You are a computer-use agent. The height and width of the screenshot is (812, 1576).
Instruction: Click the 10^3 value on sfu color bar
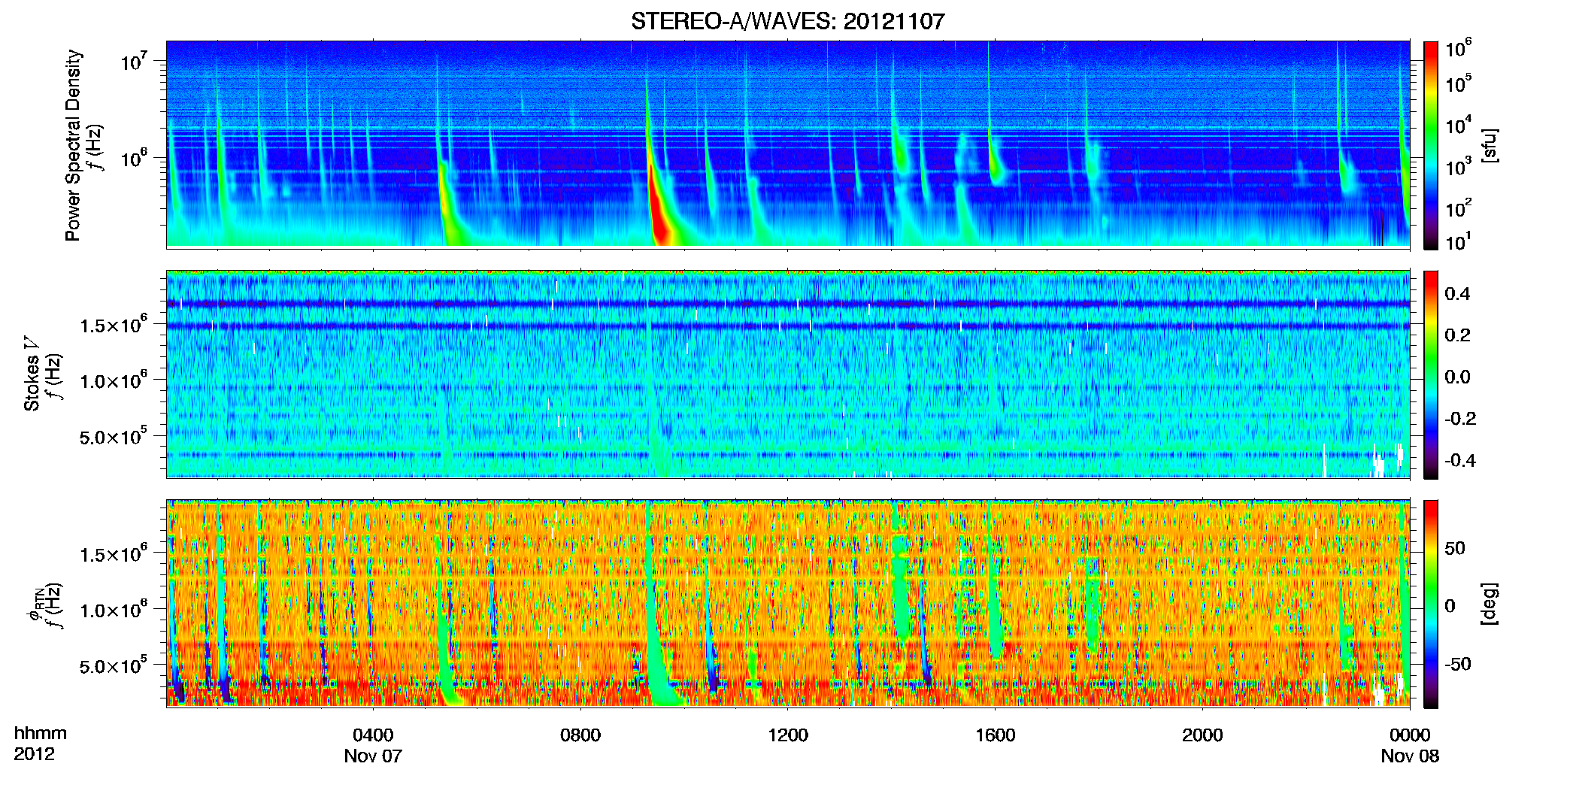point(1459,166)
